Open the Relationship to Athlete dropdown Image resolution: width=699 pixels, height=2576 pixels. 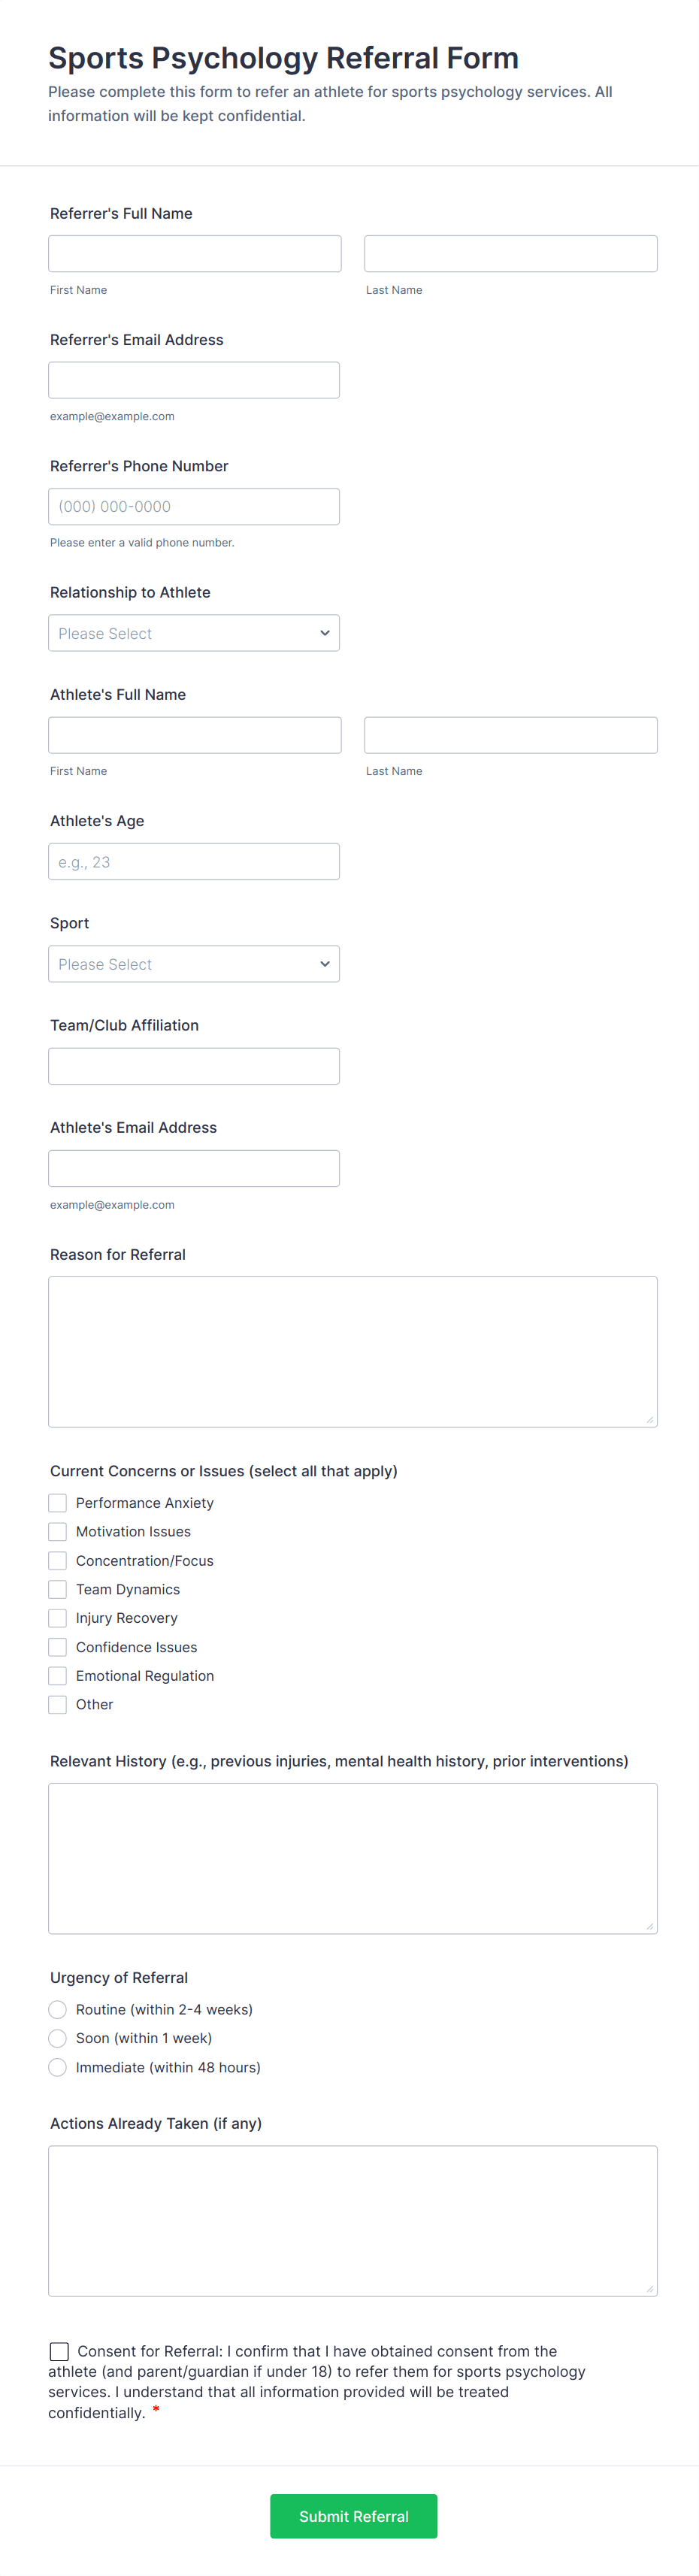(x=194, y=633)
